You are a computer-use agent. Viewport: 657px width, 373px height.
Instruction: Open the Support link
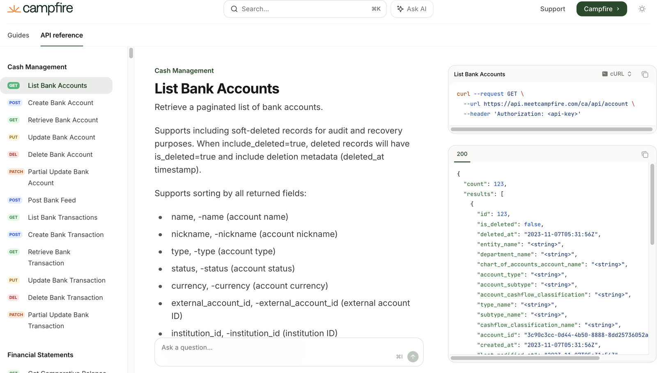[552, 9]
